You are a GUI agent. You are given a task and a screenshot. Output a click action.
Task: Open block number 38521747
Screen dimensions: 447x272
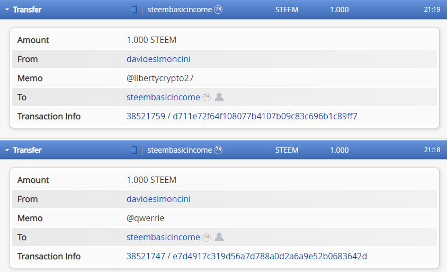click(146, 256)
